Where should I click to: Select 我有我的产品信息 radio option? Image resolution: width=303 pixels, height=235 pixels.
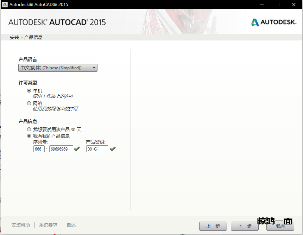(x=29, y=136)
